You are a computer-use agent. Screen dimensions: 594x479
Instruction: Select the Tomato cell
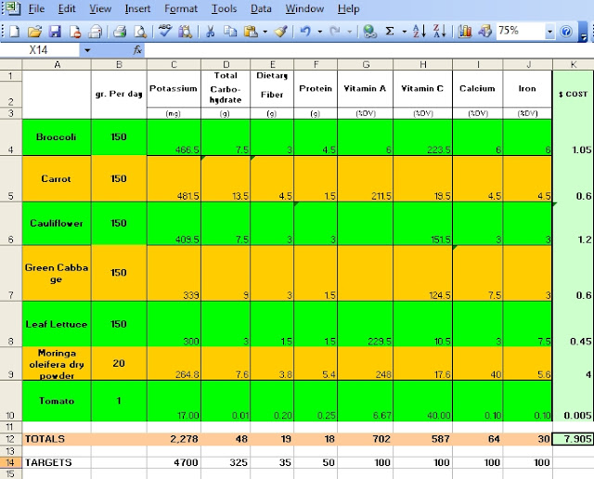(57, 400)
